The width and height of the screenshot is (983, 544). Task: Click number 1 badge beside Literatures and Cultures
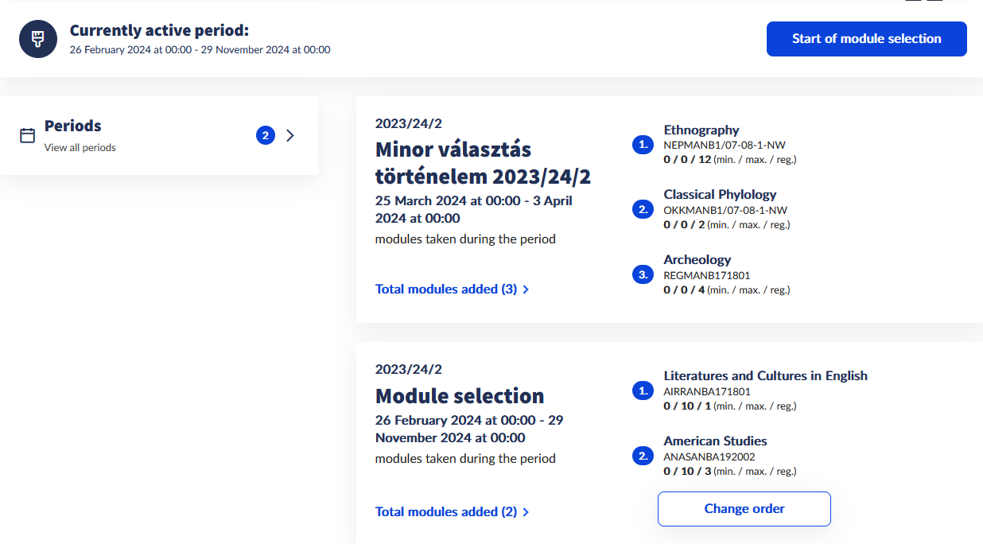[643, 391]
